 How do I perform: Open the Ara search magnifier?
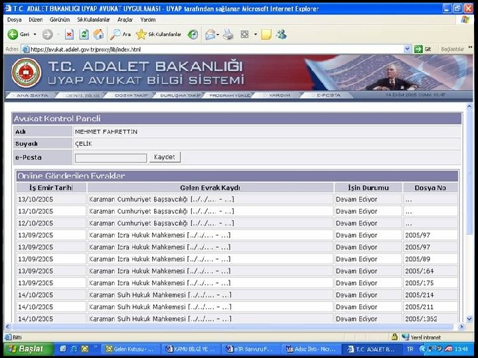click(120, 34)
